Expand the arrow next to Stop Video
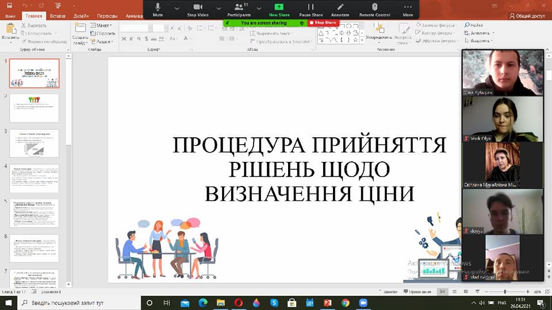 pyautogui.click(x=219, y=9)
